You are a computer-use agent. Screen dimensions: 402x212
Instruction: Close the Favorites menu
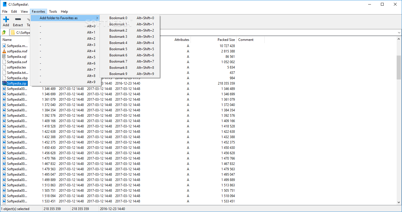[38, 12]
